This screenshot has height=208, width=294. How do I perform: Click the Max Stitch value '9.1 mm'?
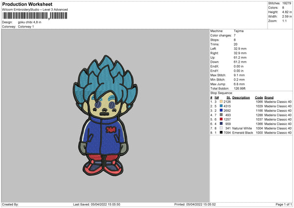point(239,75)
